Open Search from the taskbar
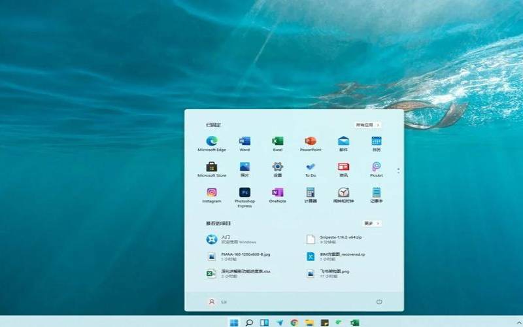The width and height of the screenshot is (523, 327). click(x=249, y=322)
